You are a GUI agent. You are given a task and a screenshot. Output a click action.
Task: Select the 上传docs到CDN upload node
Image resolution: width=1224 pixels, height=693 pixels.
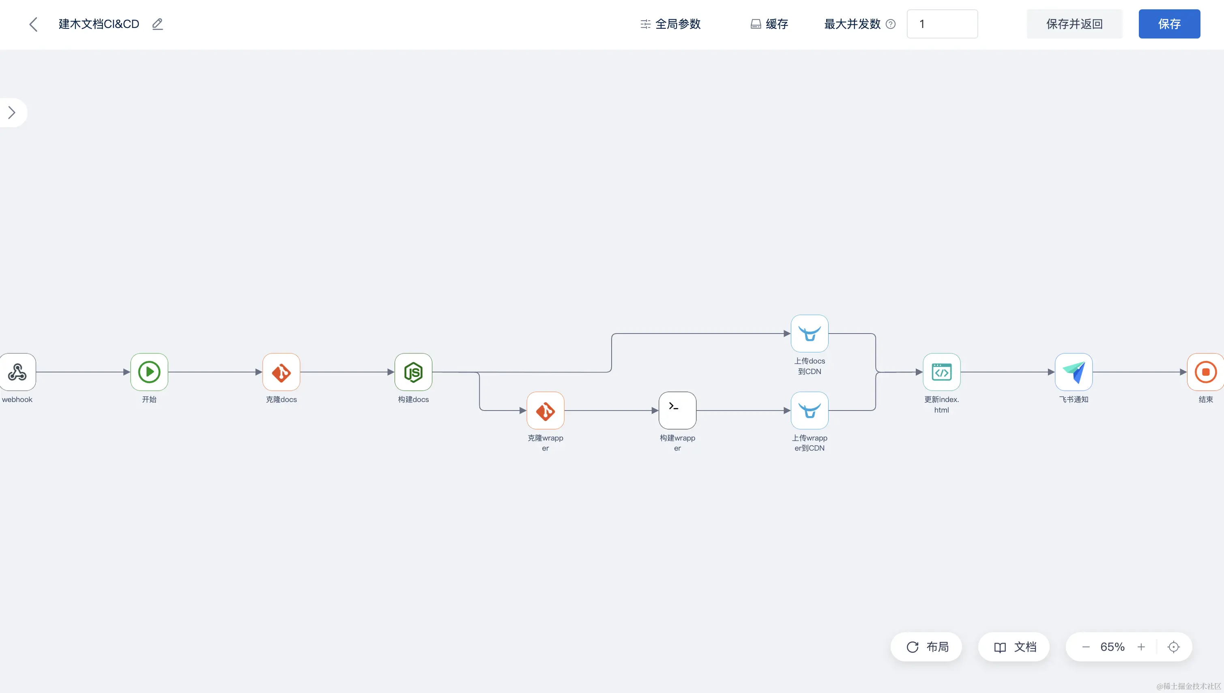[809, 333]
